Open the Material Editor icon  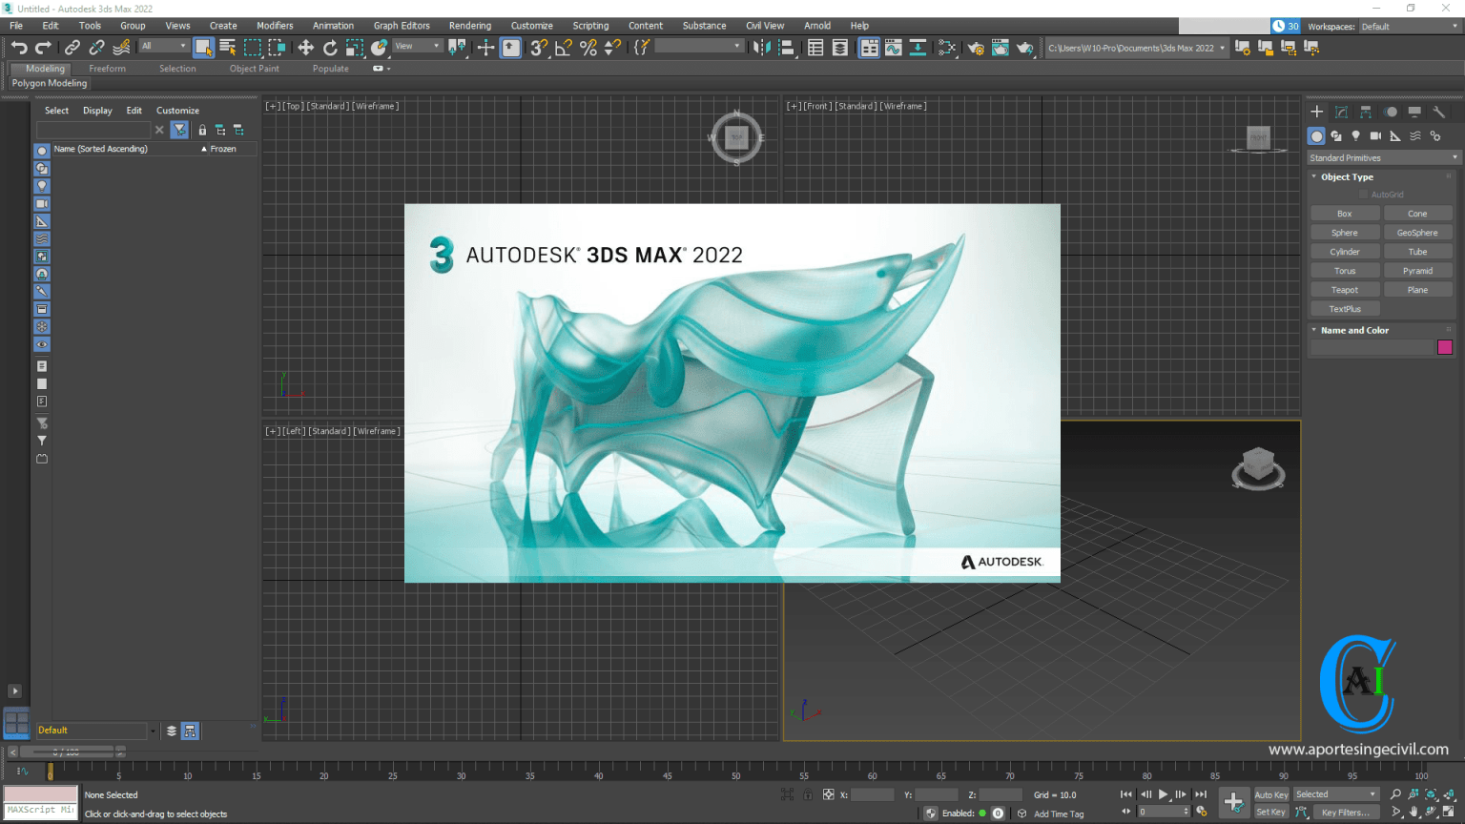tap(947, 48)
